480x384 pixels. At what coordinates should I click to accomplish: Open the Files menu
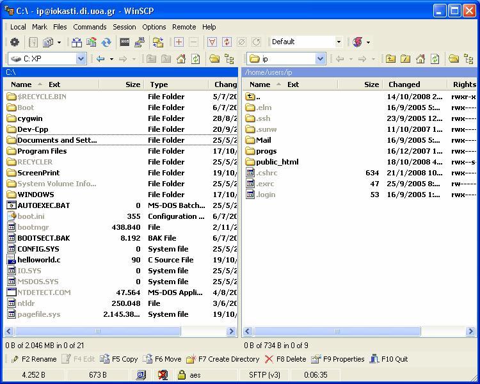[x=60, y=27]
